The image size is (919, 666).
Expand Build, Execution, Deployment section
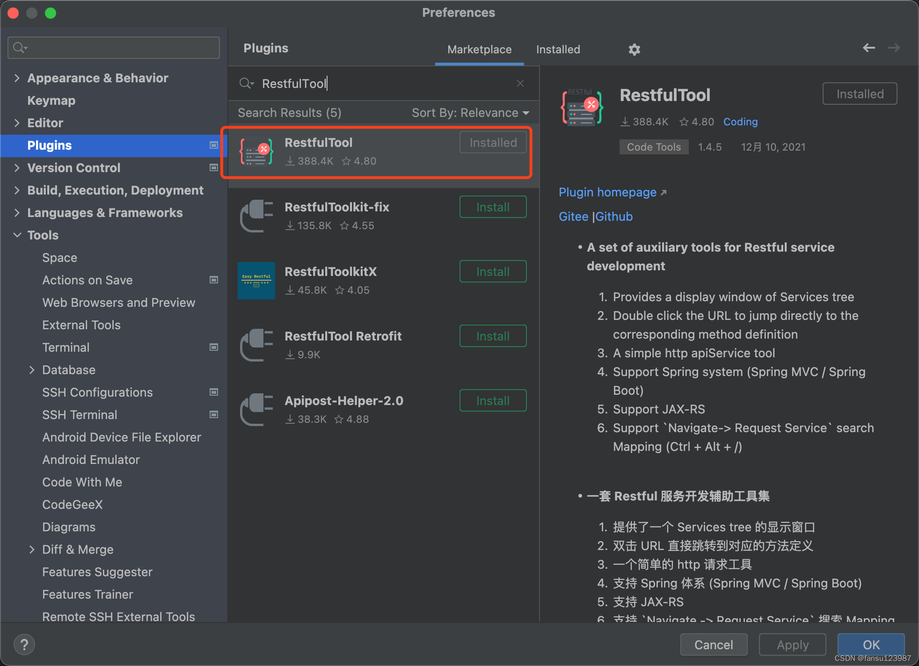(x=17, y=190)
